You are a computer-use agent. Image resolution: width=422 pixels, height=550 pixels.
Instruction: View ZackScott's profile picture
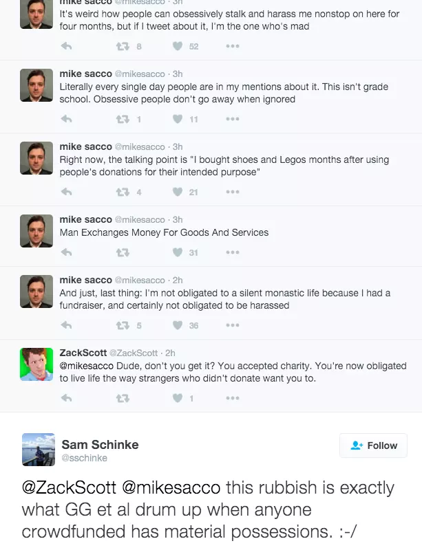[36, 364]
